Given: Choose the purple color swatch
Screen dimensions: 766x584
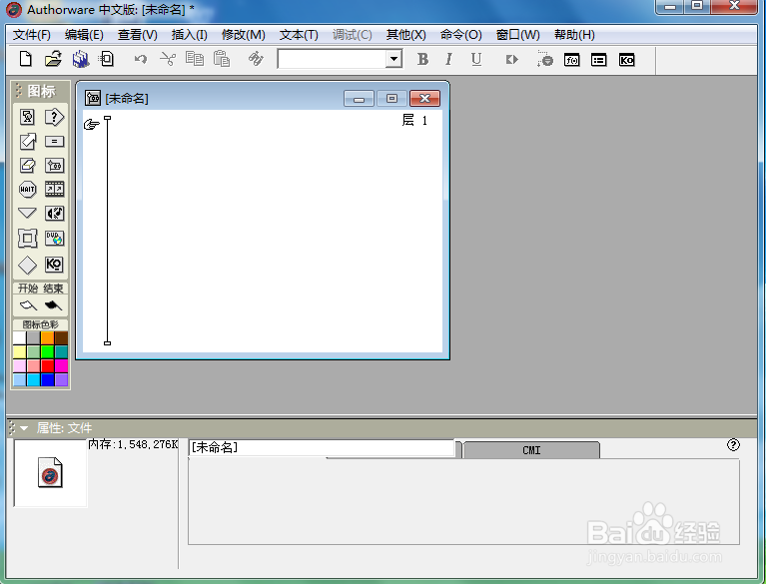Looking at the screenshot, I should (x=62, y=379).
